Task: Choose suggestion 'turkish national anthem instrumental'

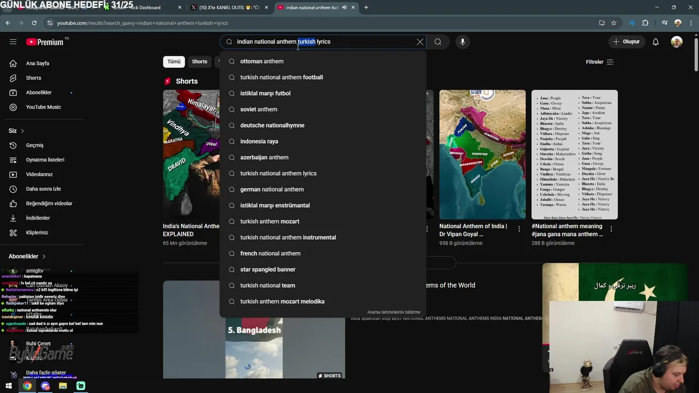Action: [323, 237]
